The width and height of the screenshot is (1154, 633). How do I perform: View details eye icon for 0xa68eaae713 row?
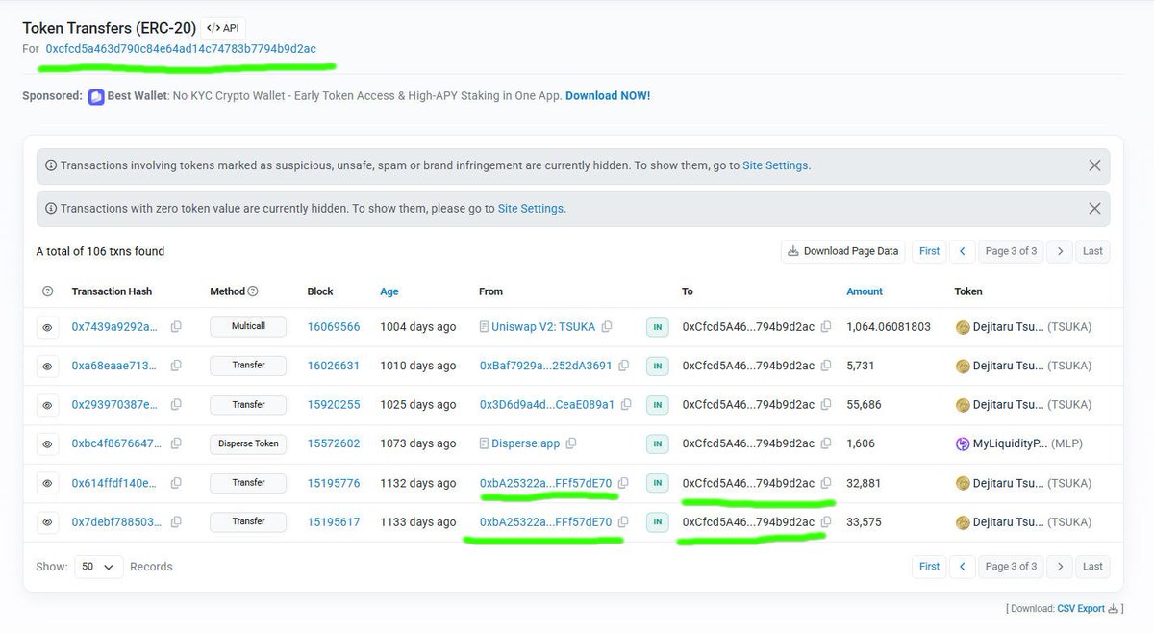[x=47, y=366]
